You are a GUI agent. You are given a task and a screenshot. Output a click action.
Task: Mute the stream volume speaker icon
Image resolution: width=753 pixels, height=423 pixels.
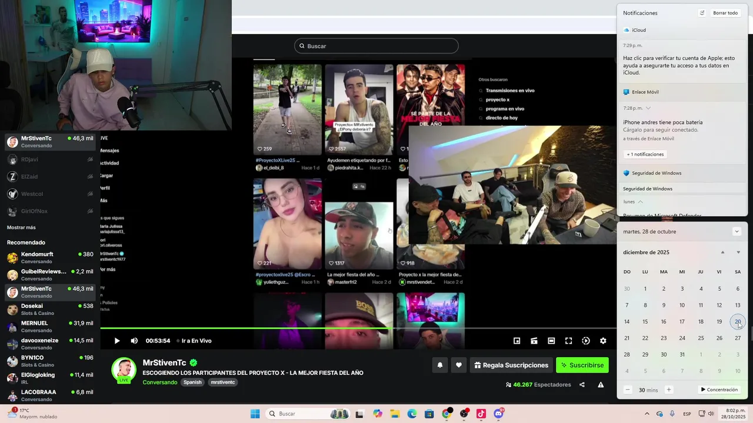pyautogui.click(x=134, y=341)
